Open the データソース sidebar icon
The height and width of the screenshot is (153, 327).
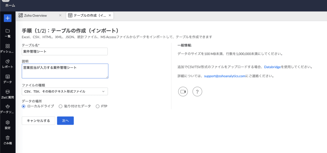click(8, 107)
